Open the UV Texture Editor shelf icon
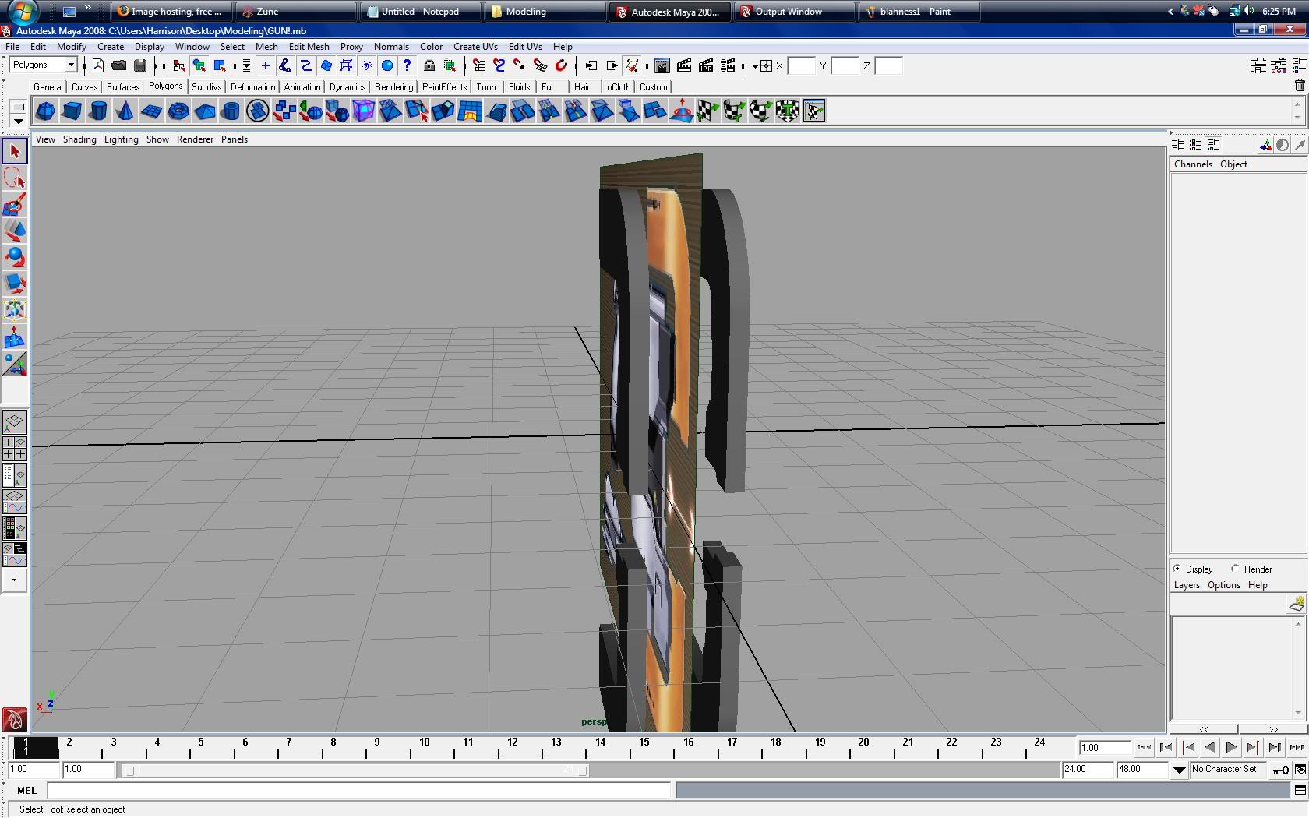Image resolution: width=1309 pixels, height=818 pixels. pos(813,111)
